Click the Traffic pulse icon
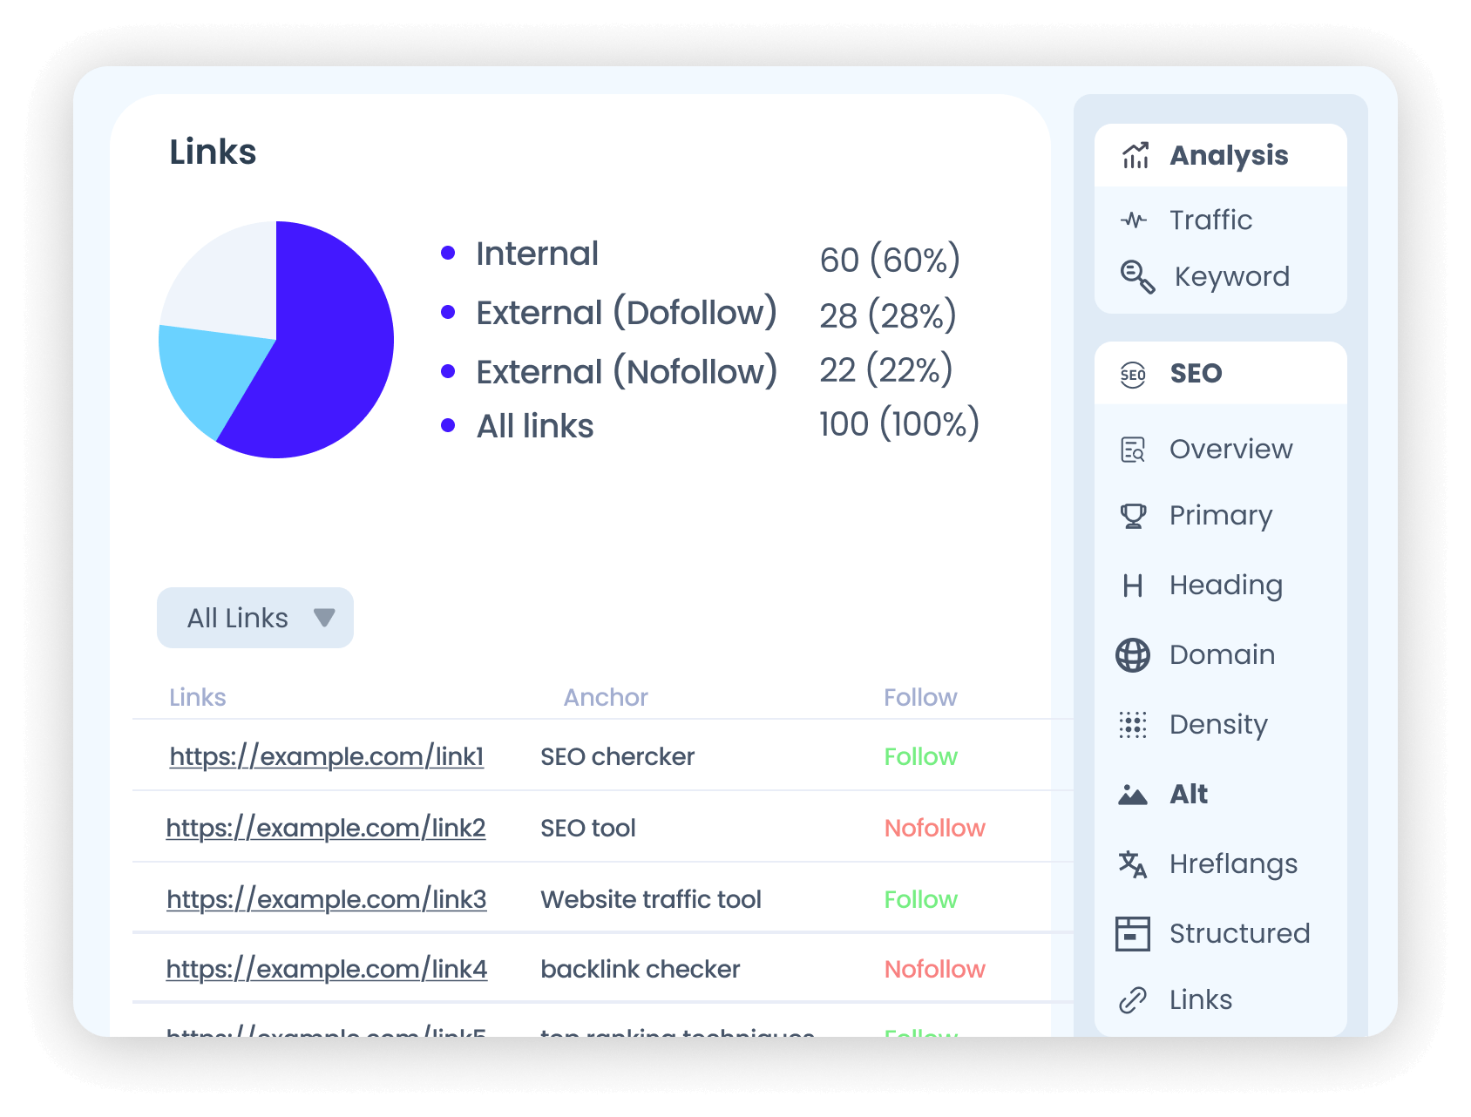The image size is (1471, 1117). (x=1133, y=220)
